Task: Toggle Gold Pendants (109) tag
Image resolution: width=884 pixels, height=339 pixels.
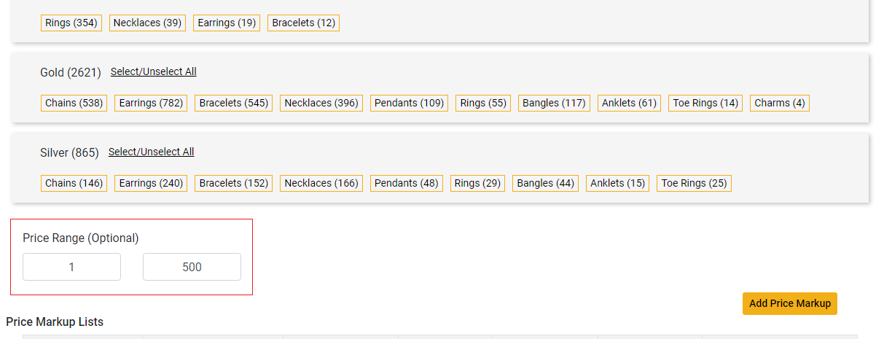Action: click(x=409, y=103)
